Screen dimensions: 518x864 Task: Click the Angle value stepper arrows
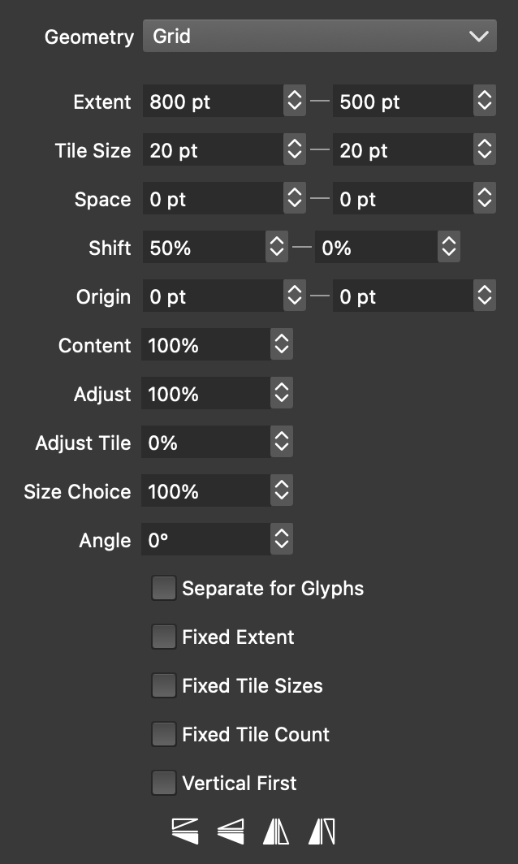tap(282, 540)
